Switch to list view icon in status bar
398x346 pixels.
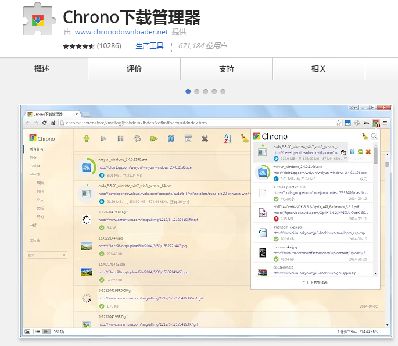[38, 331]
